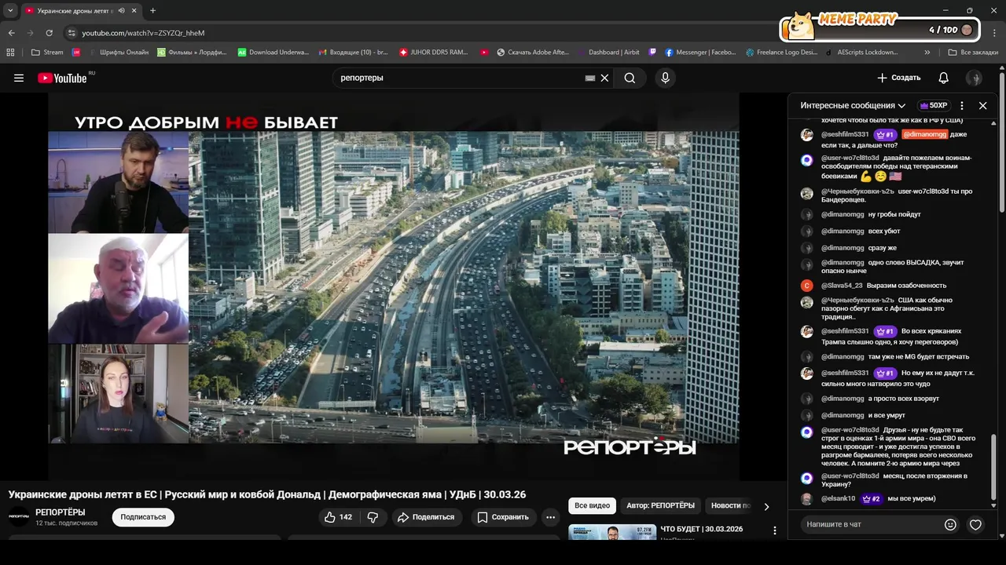
Task: Share the video via Поделиться
Action: coord(425,517)
